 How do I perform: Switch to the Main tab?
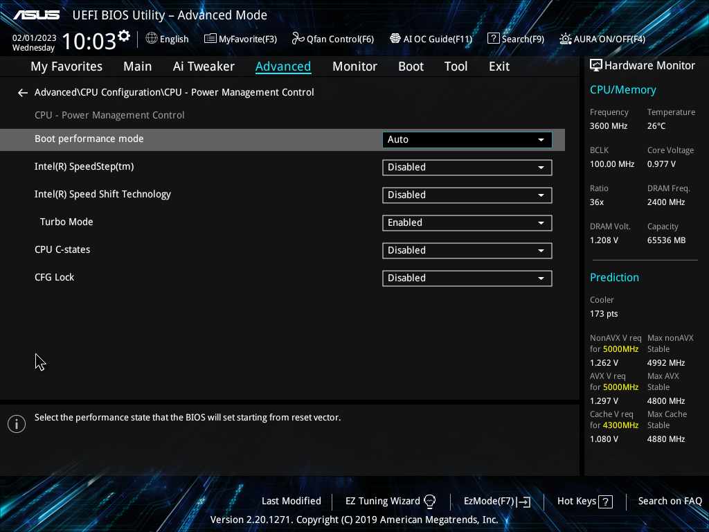click(138, 66)
